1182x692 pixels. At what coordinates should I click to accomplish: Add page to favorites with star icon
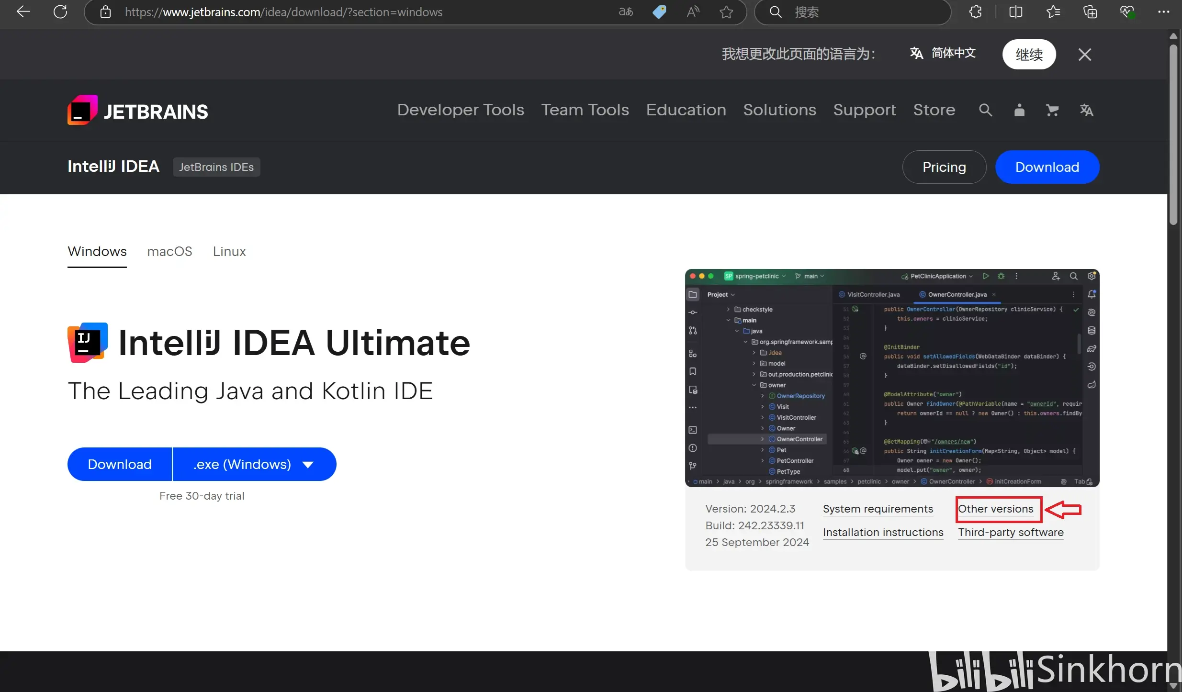tap(726, 12)
